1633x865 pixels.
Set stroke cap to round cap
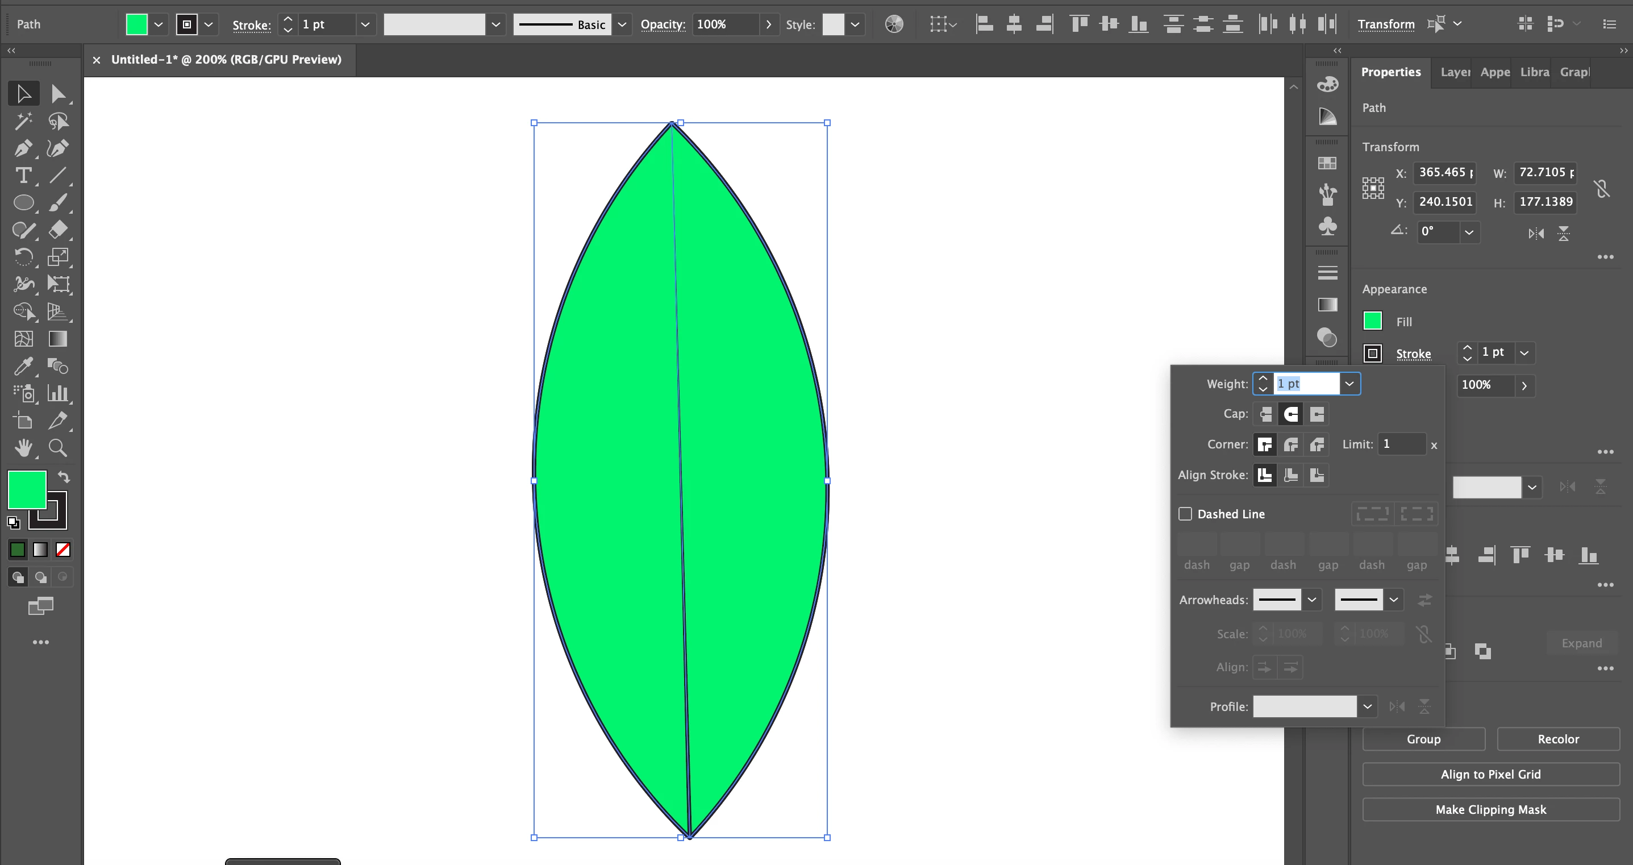[x=1291, y=414]
